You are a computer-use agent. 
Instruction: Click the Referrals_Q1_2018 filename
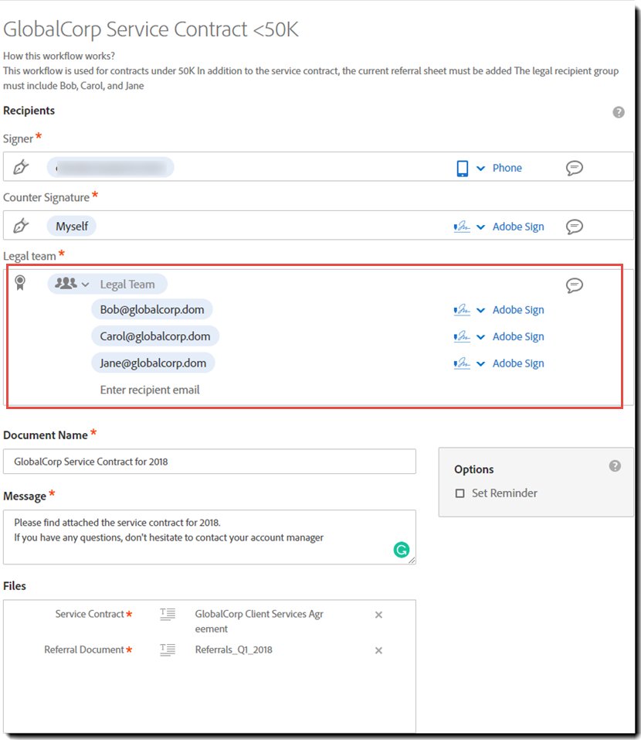234,650
